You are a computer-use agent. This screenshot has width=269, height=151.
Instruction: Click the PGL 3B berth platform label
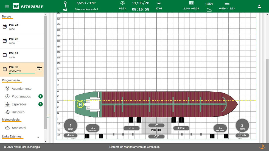(x=156, y=130)
